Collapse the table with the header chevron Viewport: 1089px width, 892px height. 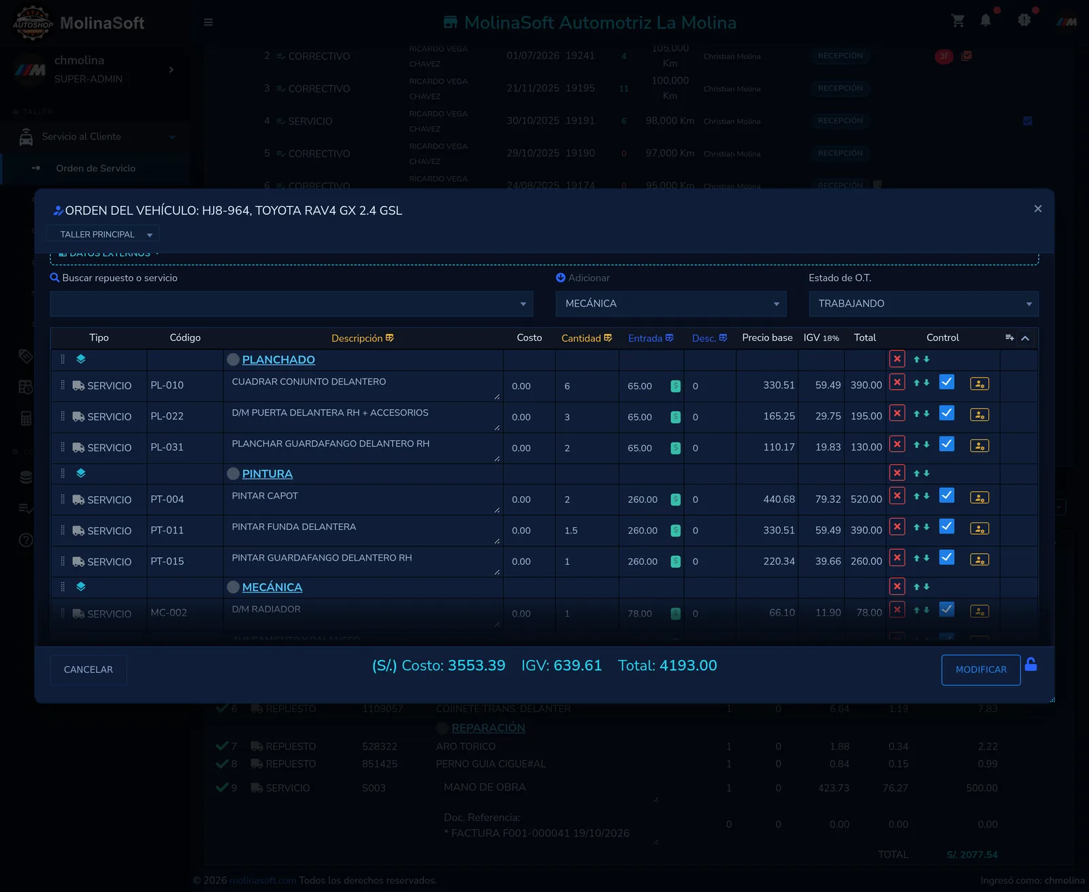point(1025,338)
